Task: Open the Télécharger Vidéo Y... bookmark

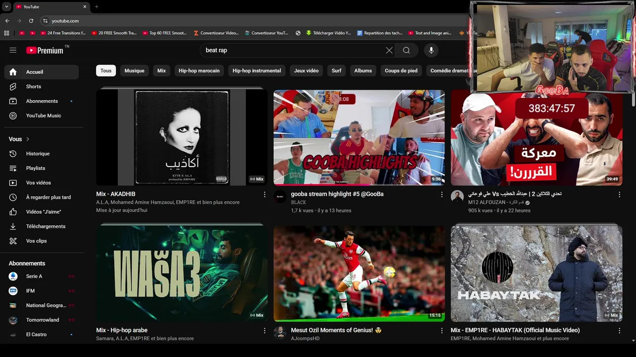Action: [x=328, y=33]
